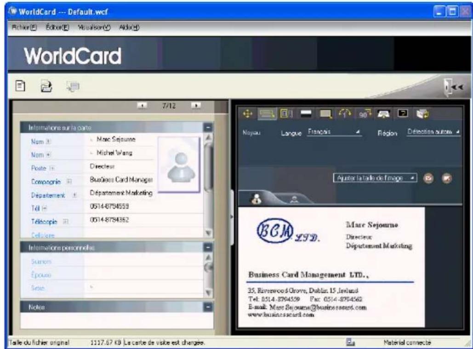
Task: Collapse the Informations personnelles section
Action: tap(208, 247)
